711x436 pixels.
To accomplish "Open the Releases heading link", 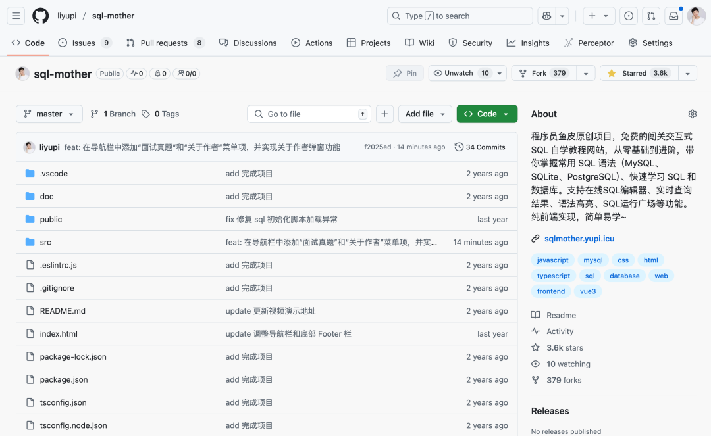I will [550, 411].
